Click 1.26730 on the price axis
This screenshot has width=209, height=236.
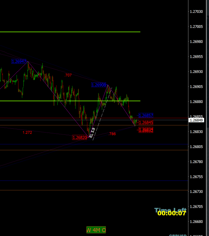point(197,191)
